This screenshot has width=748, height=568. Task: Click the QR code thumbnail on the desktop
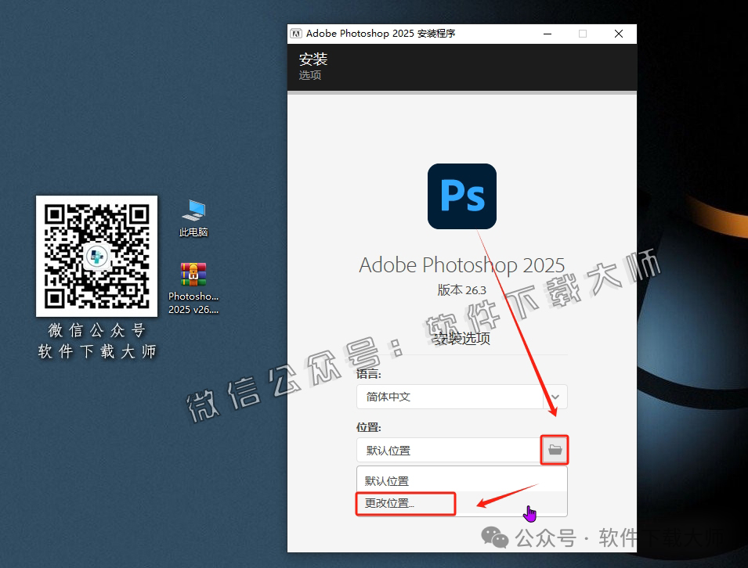(96, 256)
